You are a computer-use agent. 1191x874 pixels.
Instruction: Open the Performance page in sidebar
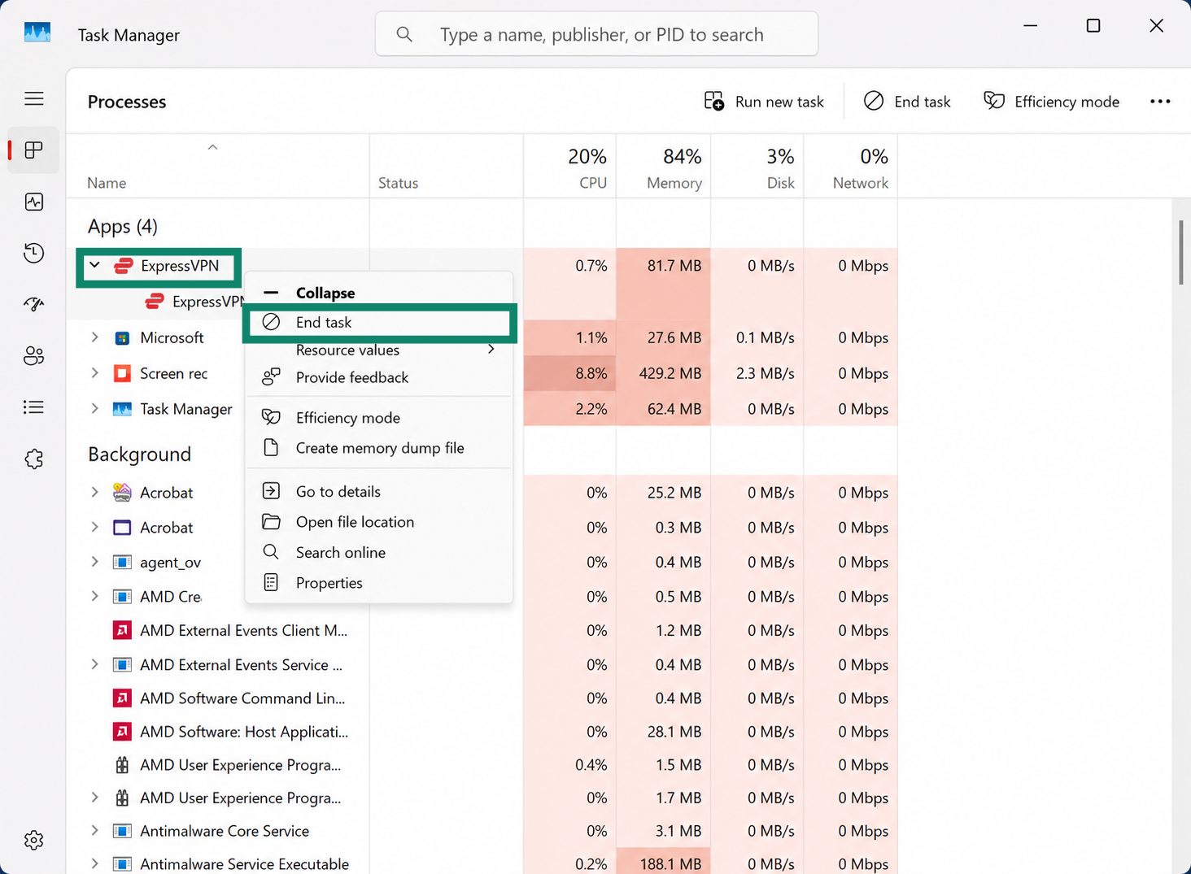coord(34,202)
